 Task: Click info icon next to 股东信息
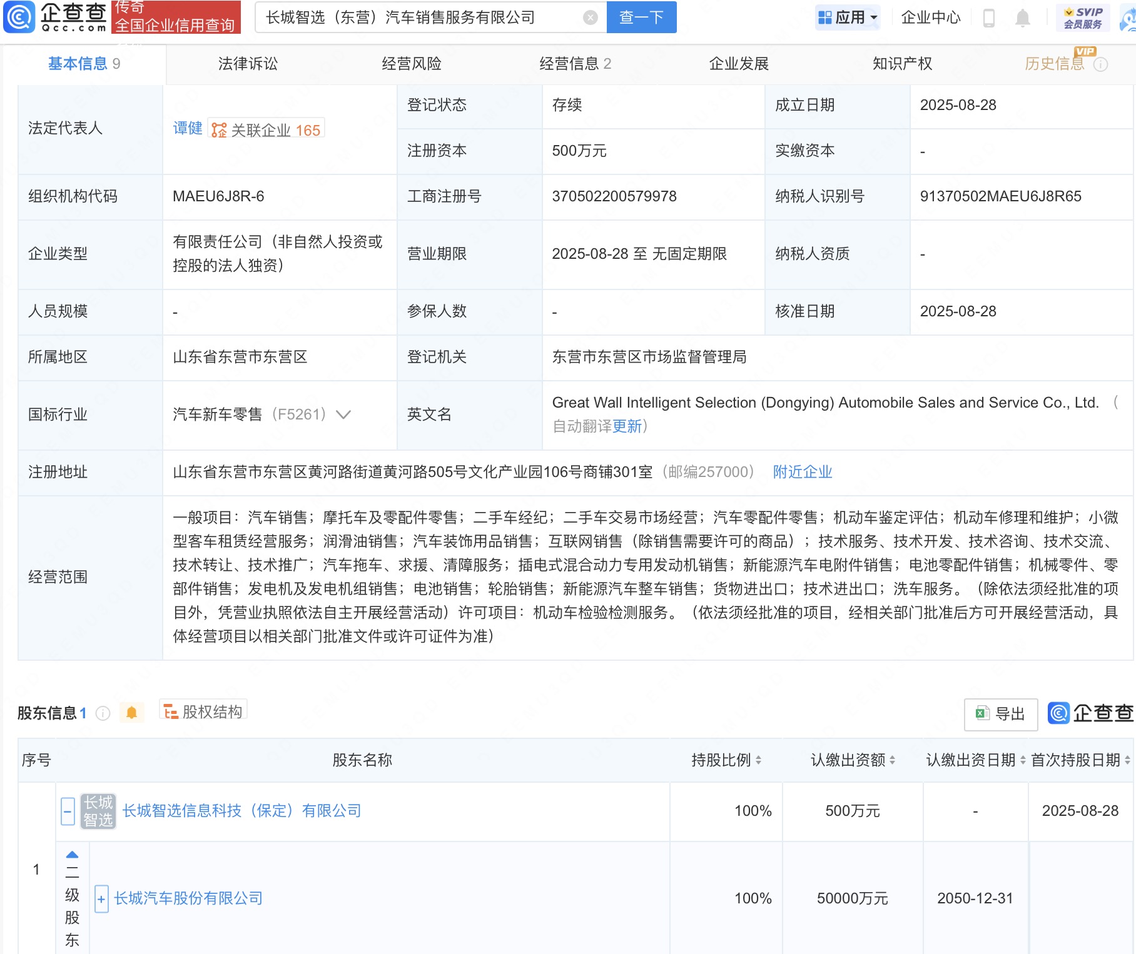point(103,713)
